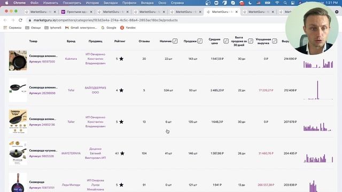Click Артикул link in MAYSTERNYA row
This screenshot has width=342, height=192.
tap(42, 156)
